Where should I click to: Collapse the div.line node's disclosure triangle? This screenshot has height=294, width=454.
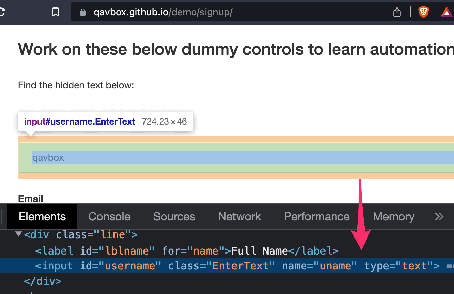(x=18, y=234)
